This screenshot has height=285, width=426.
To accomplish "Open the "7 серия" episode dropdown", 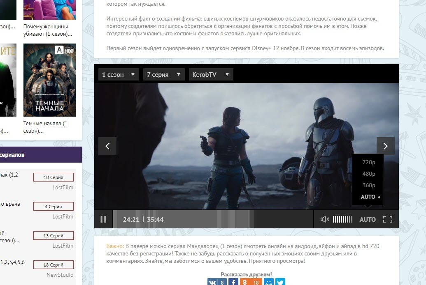I will coord(164,74).
